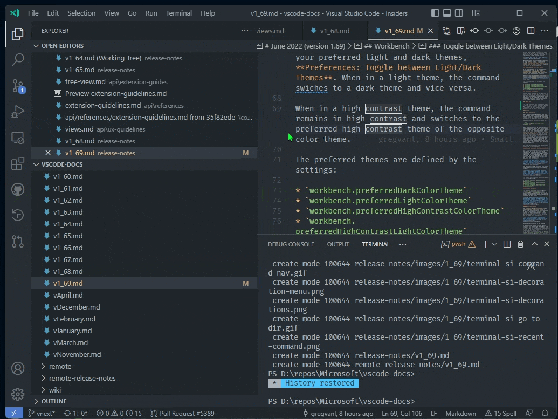The height and width of the screenshot is (419, 558).
Task: Open the Search view
Action: [17, 59]
